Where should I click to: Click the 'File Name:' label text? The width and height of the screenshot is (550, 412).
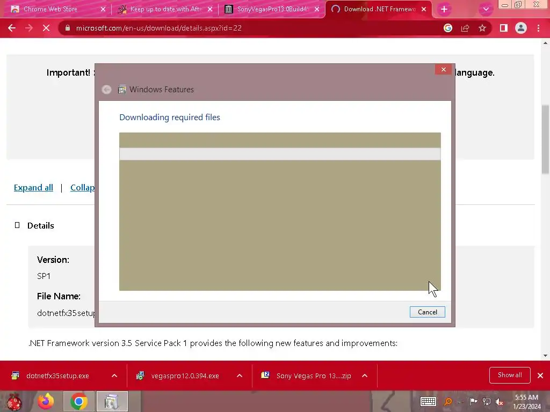[59, 296]
